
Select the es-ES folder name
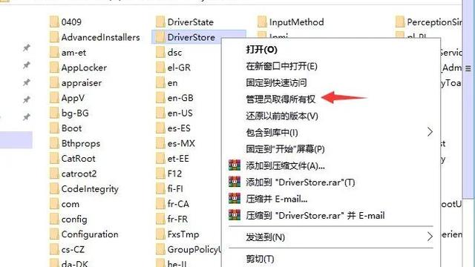[x=179, y=128]
